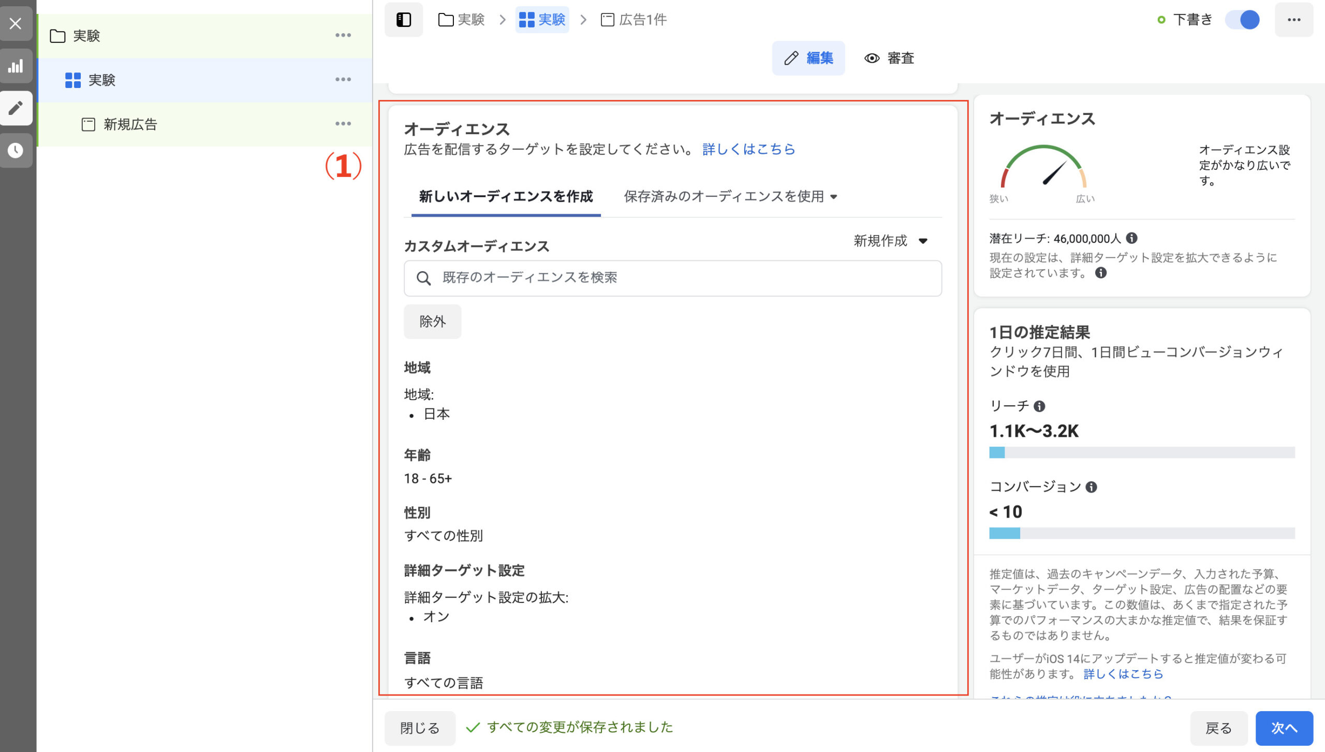Click the bar chart icon in left sidebar
Viewport: 1325px width, 752px height.
click(16, 66)
